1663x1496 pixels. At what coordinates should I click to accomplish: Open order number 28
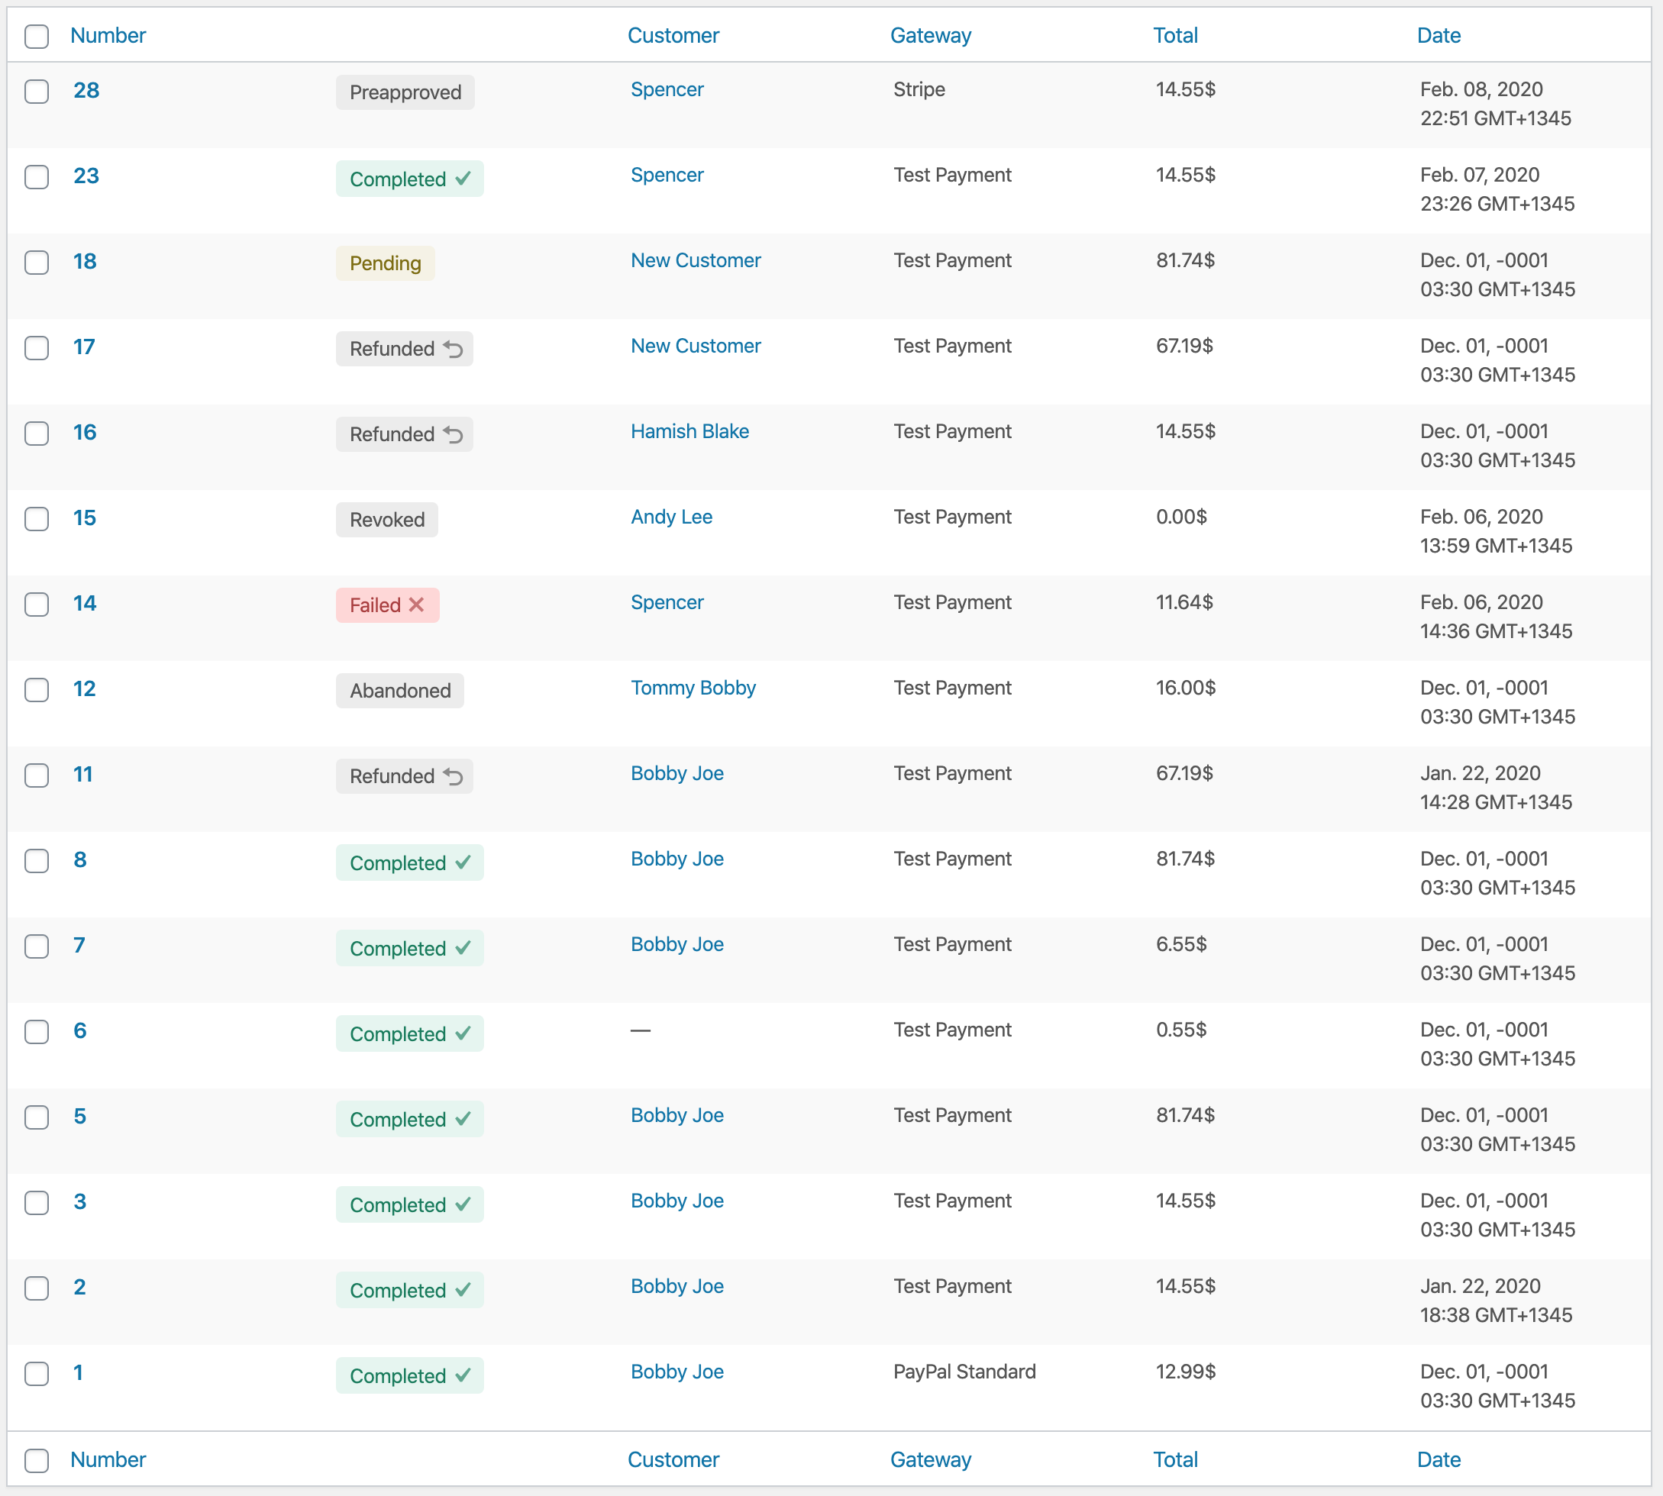click(x=86, y=90)
